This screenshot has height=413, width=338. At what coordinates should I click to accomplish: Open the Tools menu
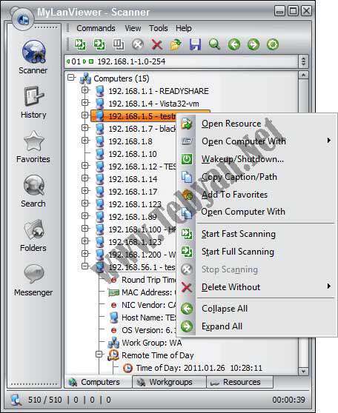(x=159, y=28)
